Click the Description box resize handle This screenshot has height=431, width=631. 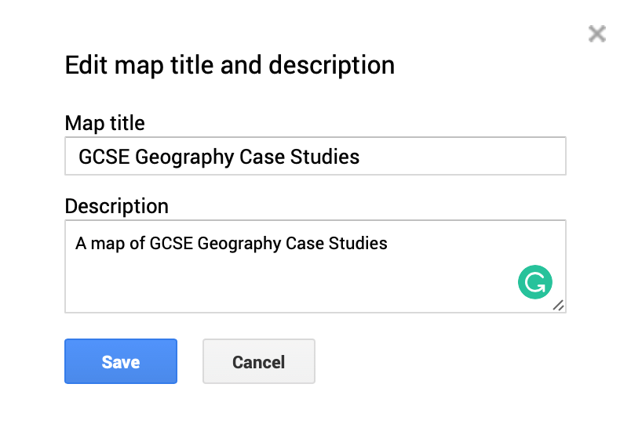click(x=558, y=306)
